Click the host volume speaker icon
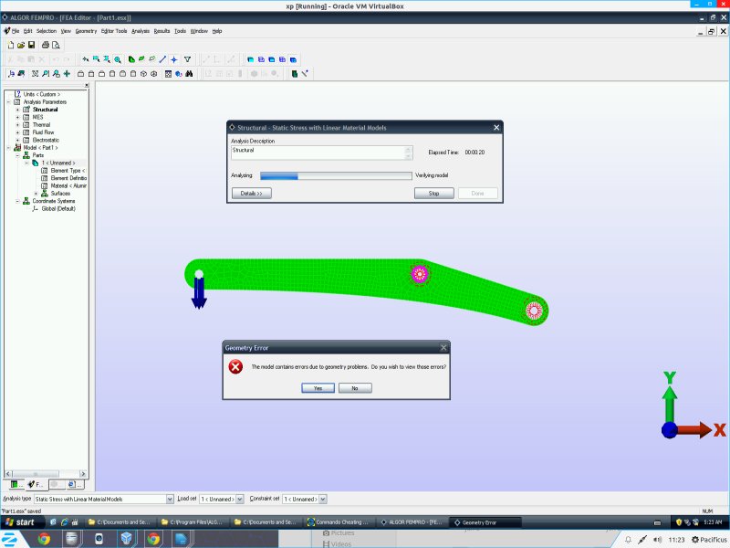Screen dimensions: 730x548 (x=657, y=540)
